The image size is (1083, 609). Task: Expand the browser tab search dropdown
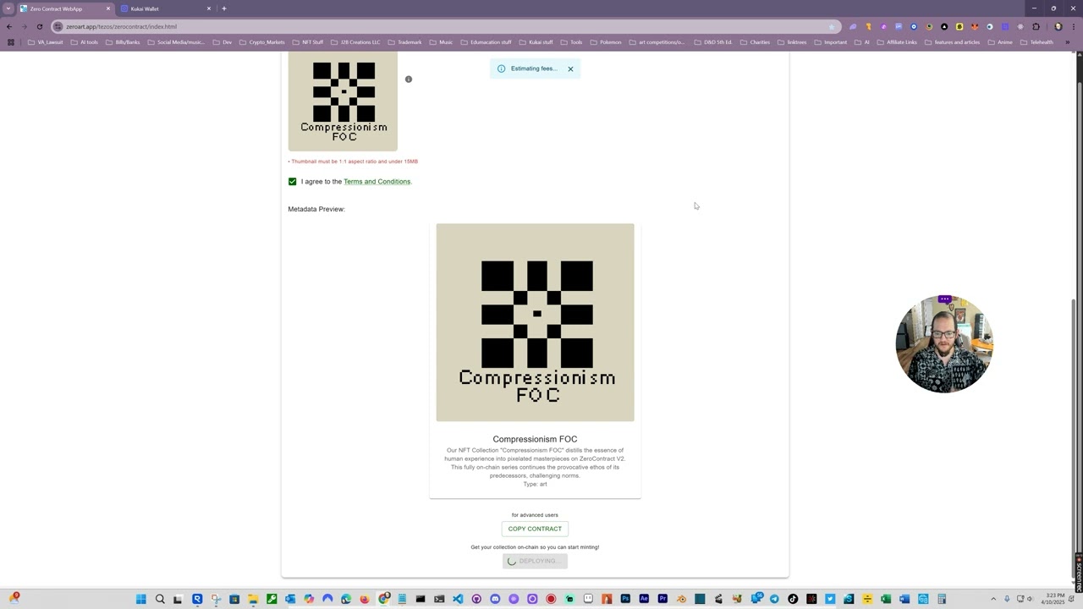[x=8, y=8]
